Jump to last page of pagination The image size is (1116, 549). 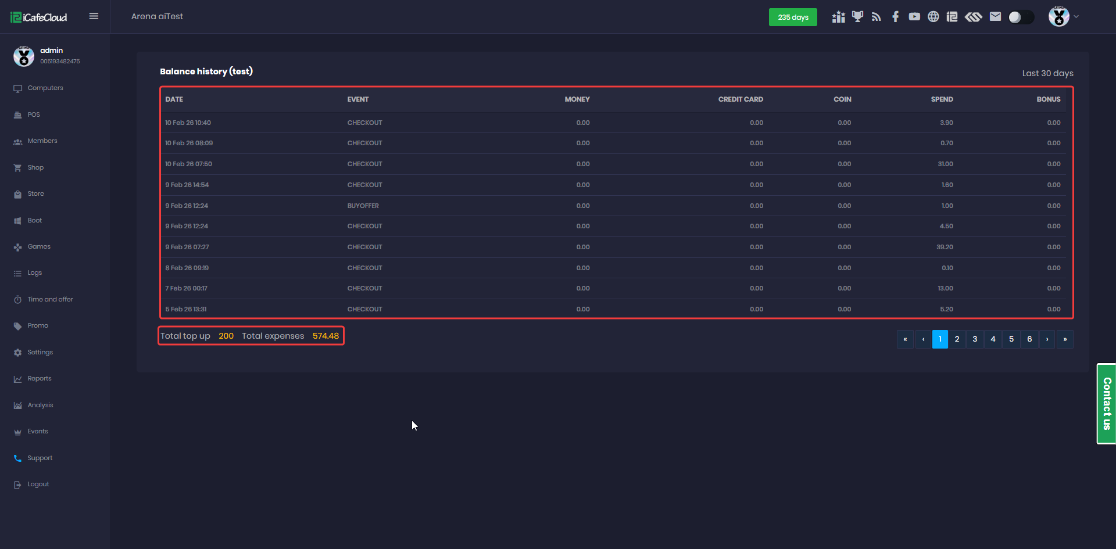coord(1065,339)
